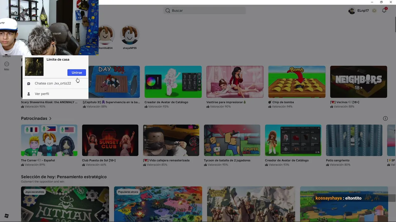Open the ELnp17 profile avatar
The image size is (396, 222).
pos(351,10)
